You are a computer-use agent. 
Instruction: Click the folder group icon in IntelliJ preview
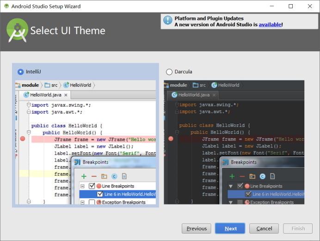click(x=104, y=176)
